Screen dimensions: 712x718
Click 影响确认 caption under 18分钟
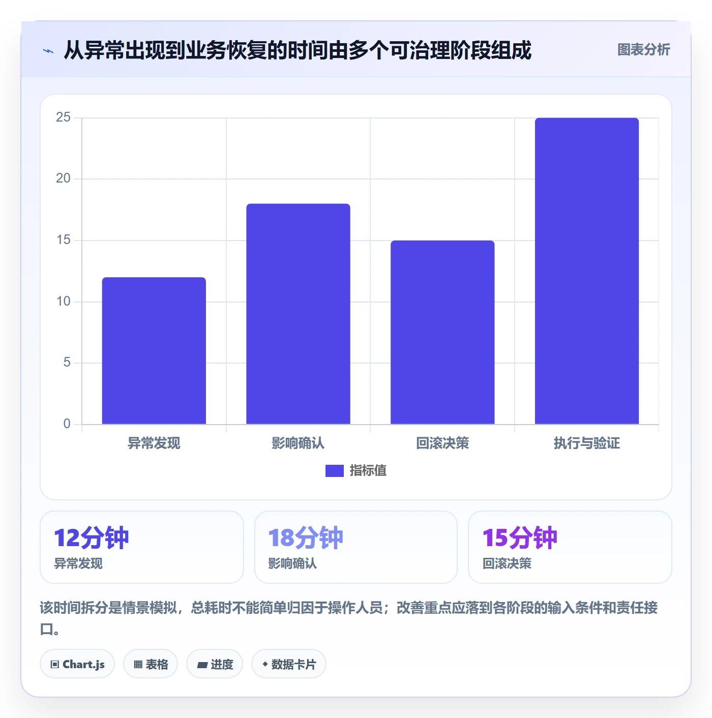point(292,563)
